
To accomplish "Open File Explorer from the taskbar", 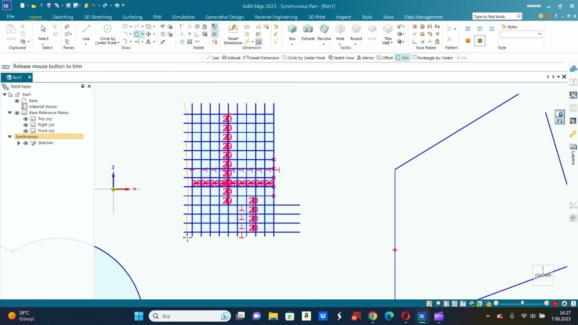I will click(273, 316).
